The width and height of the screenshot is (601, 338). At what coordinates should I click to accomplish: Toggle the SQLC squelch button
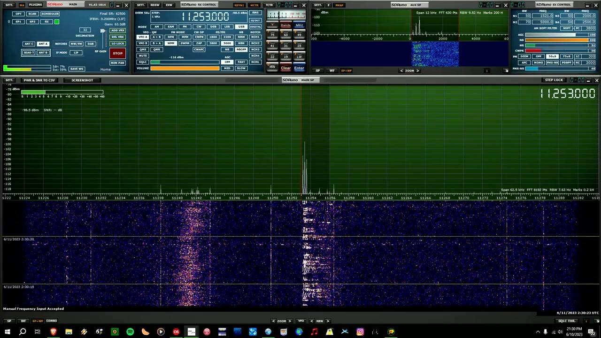click(x=142, y=62)
